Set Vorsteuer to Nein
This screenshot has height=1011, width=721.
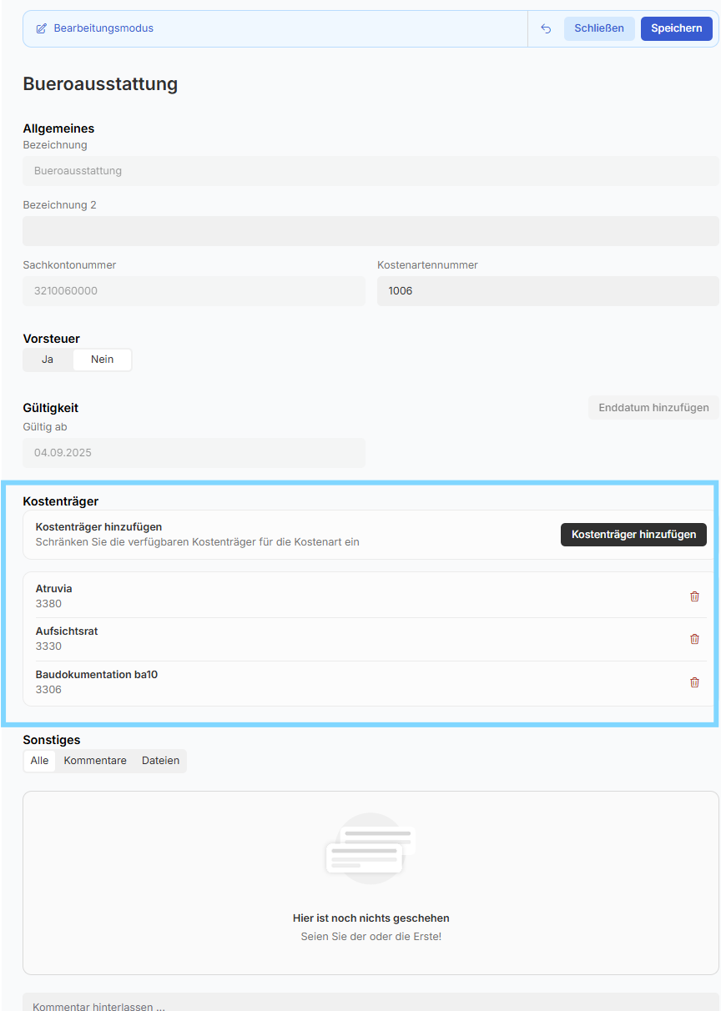tap(102, 360)
